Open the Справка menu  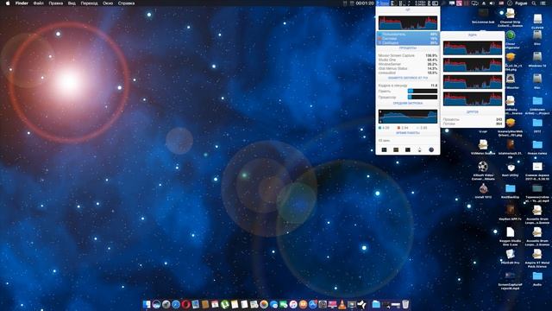pyautogui.click(x=126, y=3)
